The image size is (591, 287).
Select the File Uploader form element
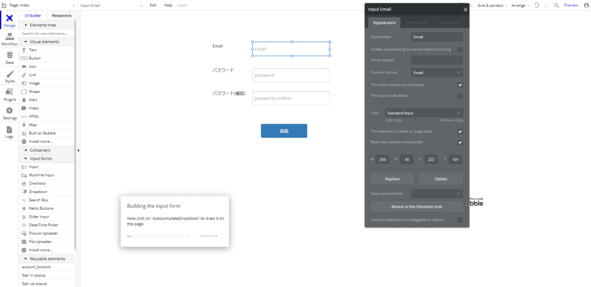(47, 241)
